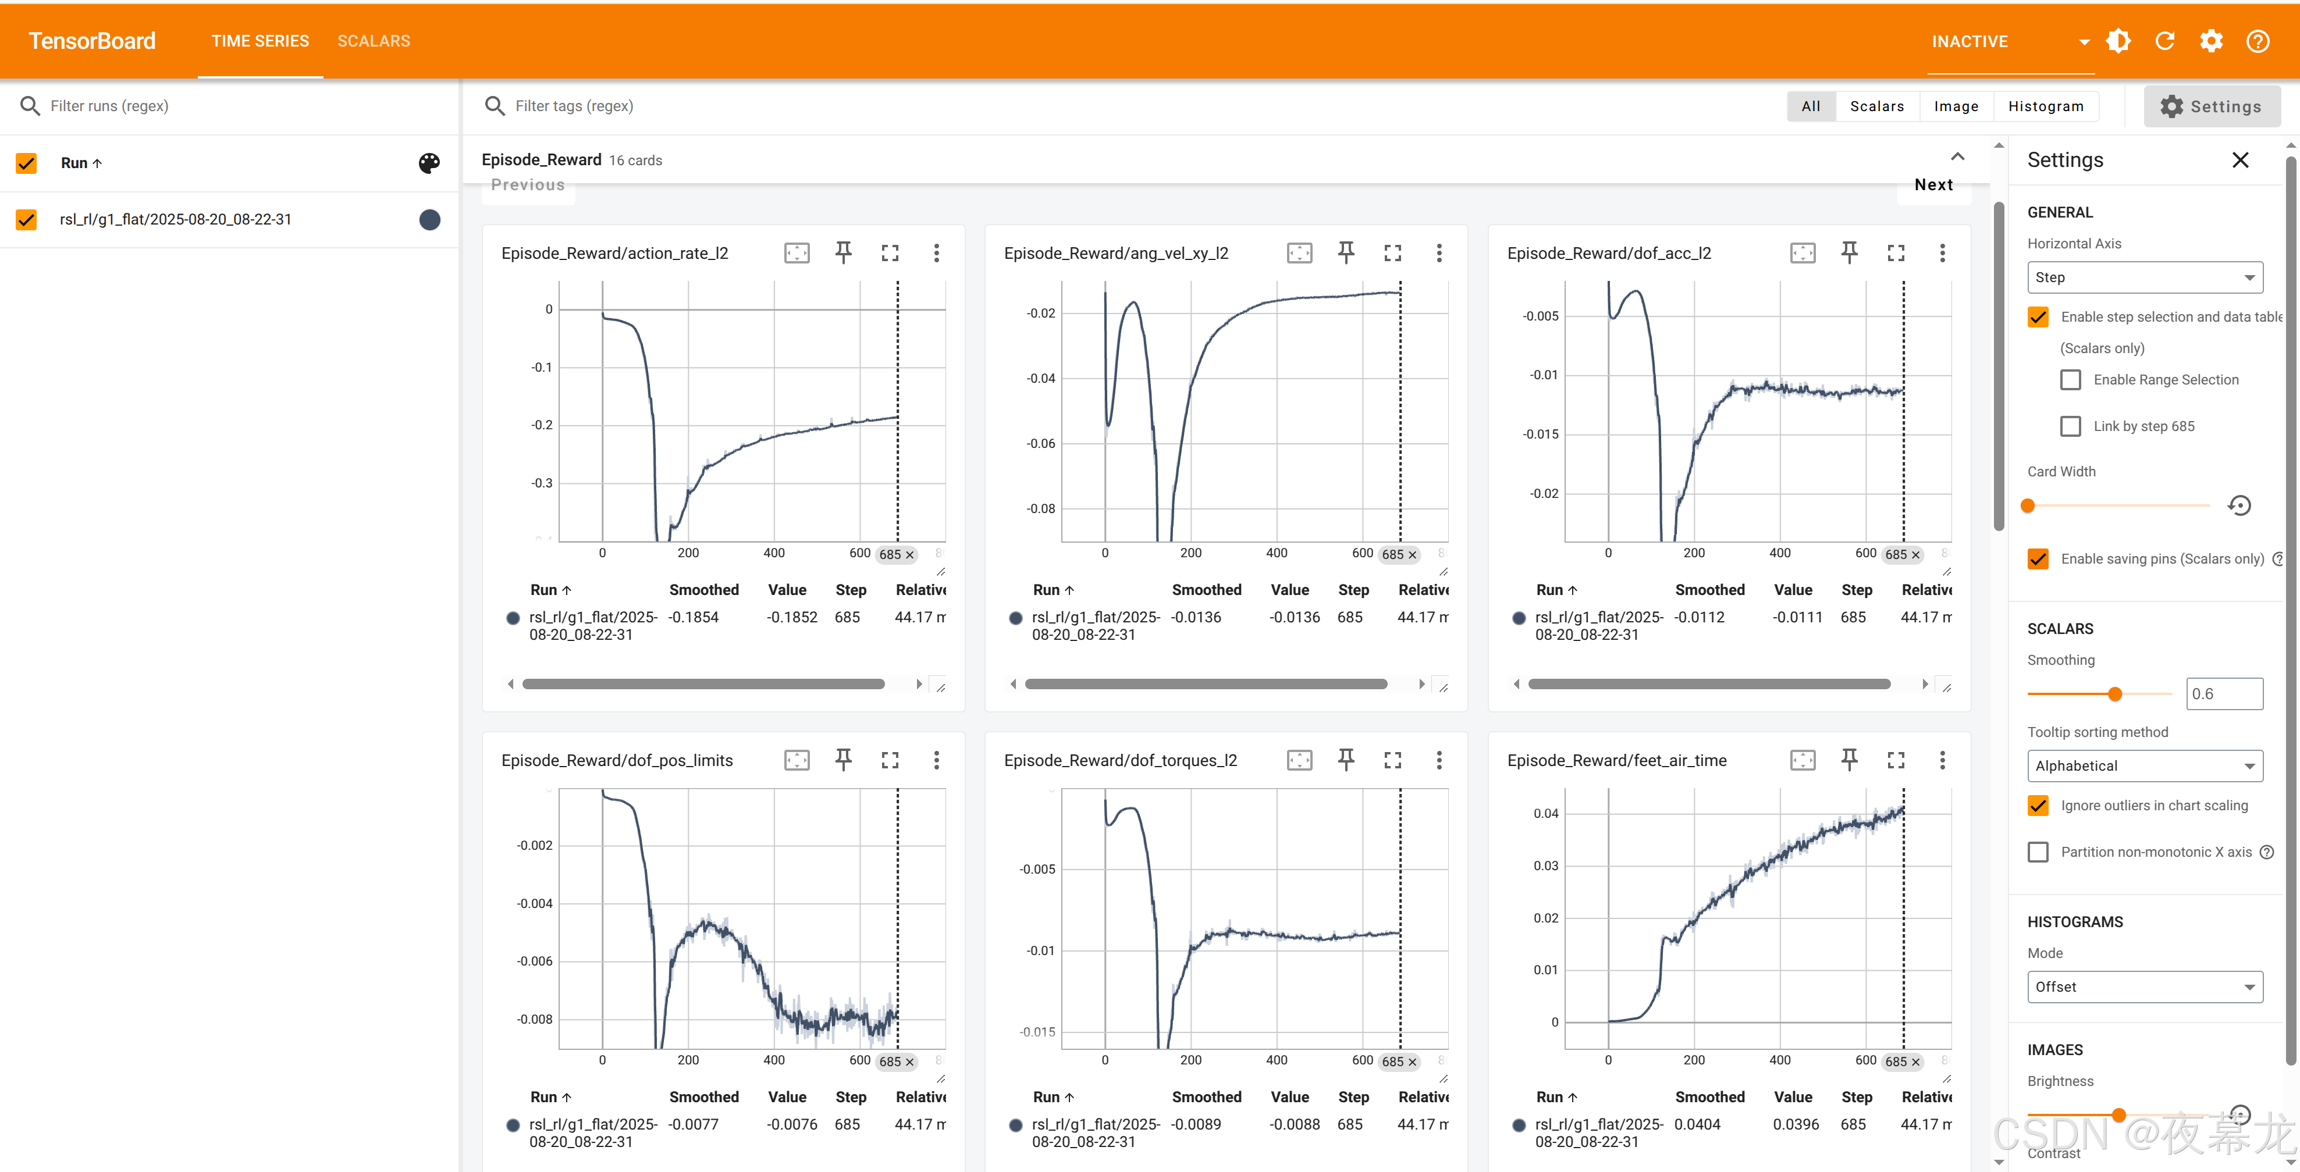
Task: Click the reload data icon in header
Action: pos(2164,41)
